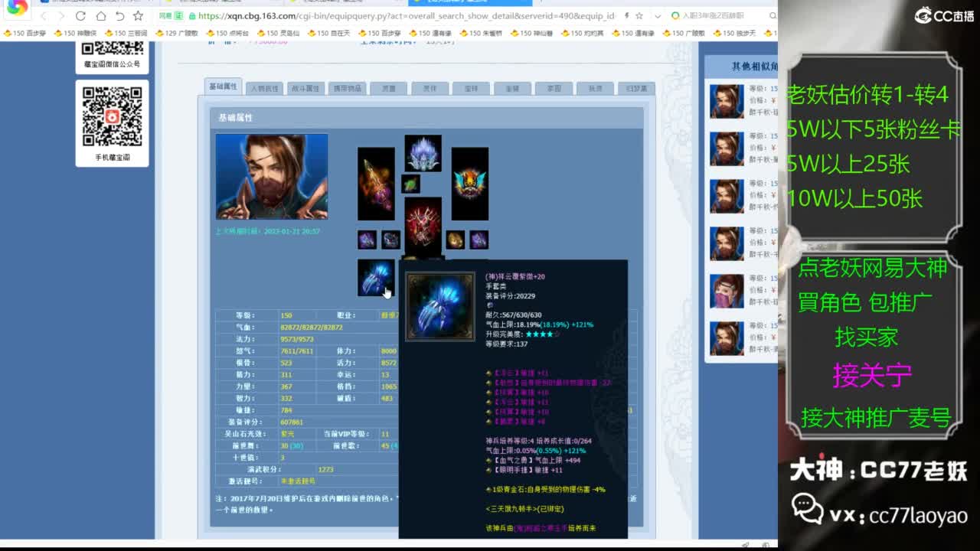Click the 未激活靓号 status text
The width and height of the screenshot is (980, 551).
(298, 481)
